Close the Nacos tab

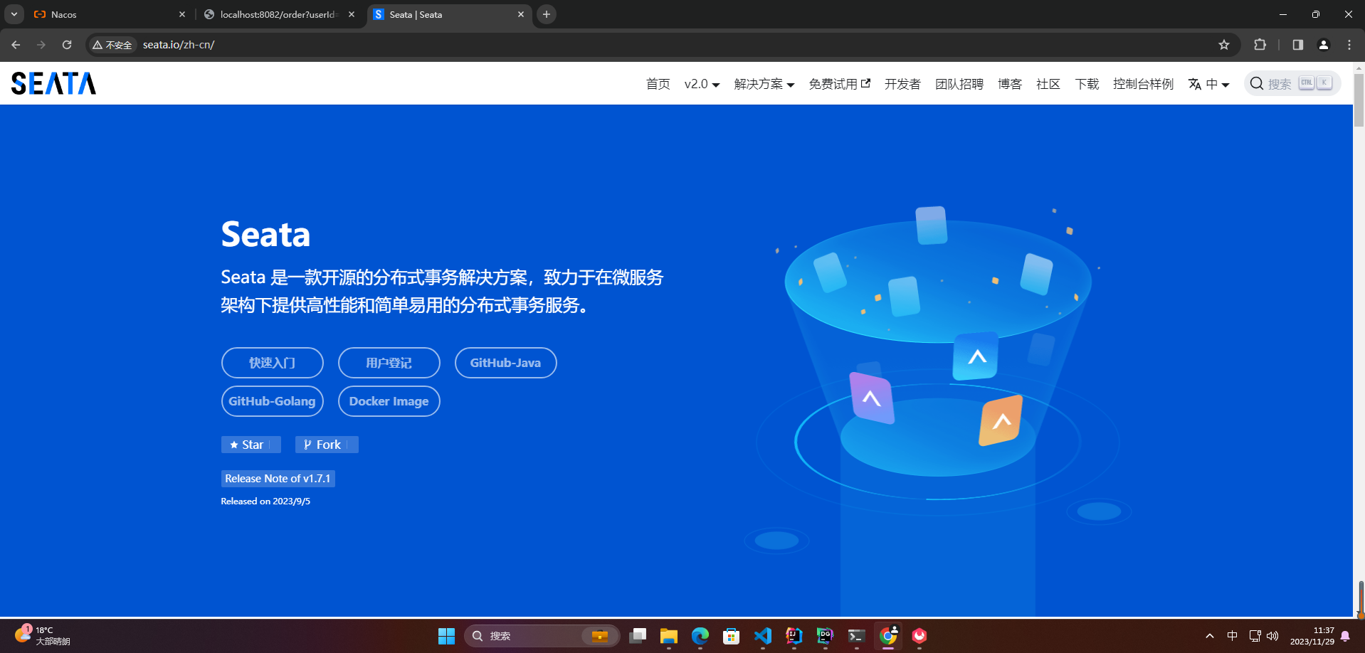[x=182, y=14]
